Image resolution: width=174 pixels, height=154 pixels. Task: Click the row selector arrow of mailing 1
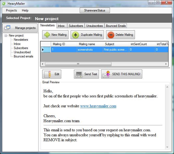(43, 50)
